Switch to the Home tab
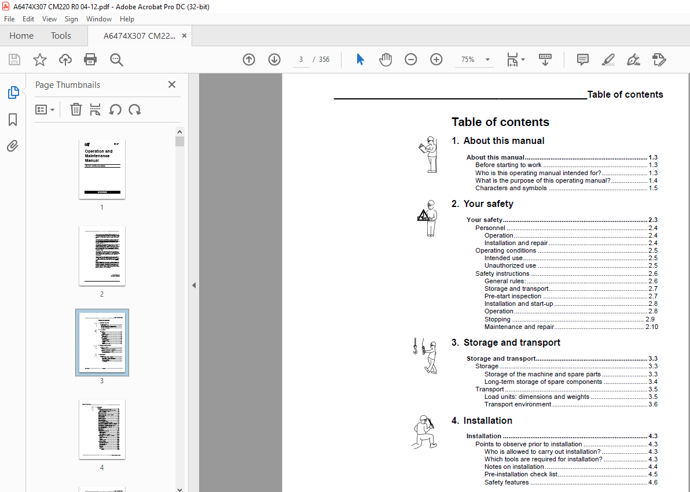The height and width of the screenshot is (492, 690). [x=21, y=36]
